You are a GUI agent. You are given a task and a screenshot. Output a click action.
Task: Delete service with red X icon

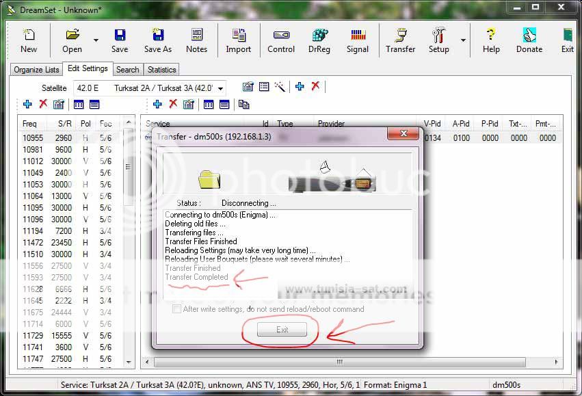173,103
